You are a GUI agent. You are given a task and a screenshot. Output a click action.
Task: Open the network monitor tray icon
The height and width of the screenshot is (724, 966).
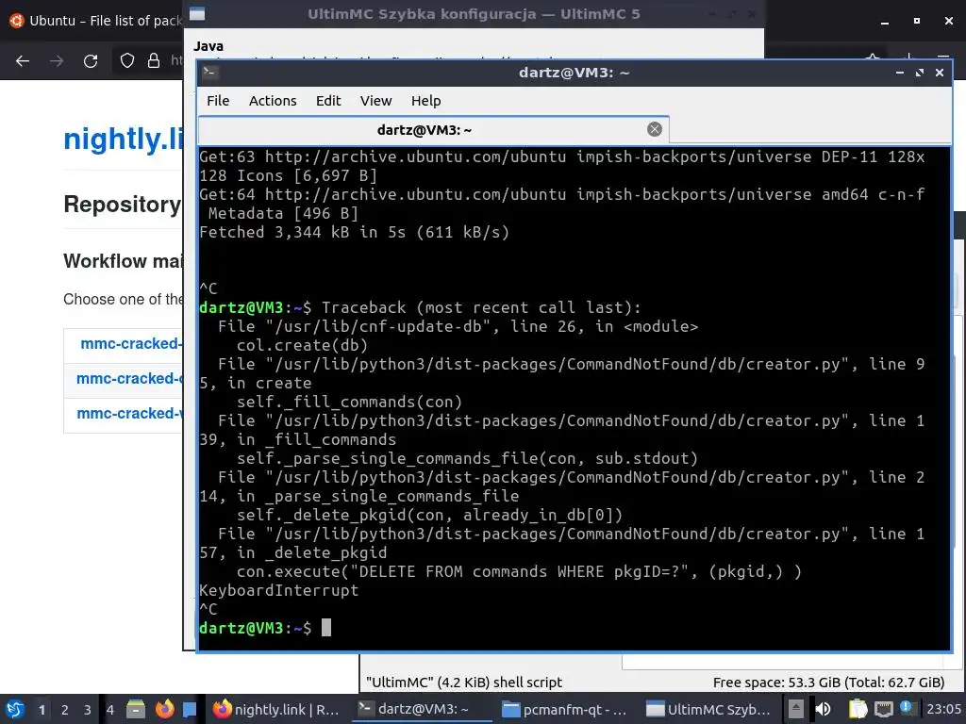883,709
